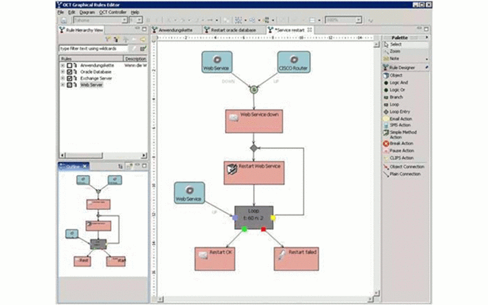Open the zoom percentage dropdown
The image size is (488, 305).
point(358,20)
